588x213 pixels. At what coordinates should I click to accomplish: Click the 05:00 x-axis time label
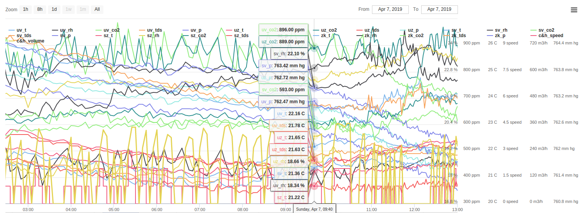click(x=114, y=209)
